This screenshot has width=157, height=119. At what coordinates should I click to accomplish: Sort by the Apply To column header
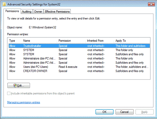click(x=132, y=41)
